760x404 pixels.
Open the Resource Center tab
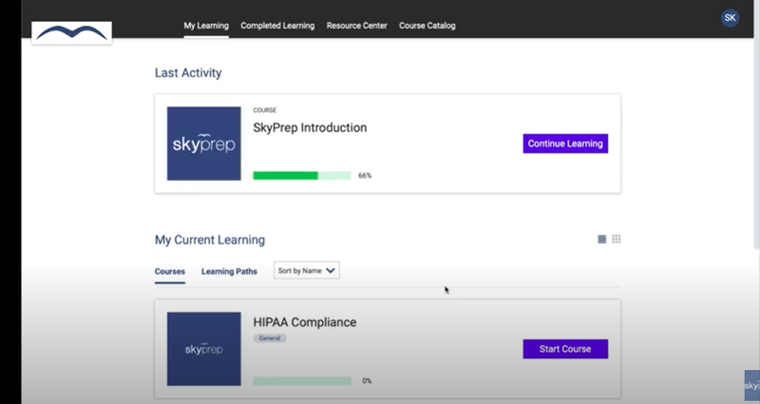[x=357, y=26]
